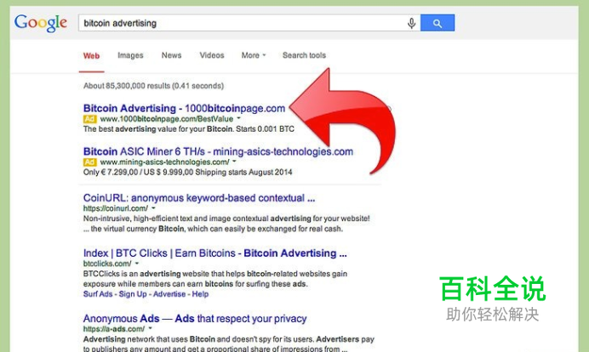Expand the arrow beside www.1000bitcoinpage.com/BestValue
Image resolution: width=589 pixels, height=352 pixels.
[238, 118]
